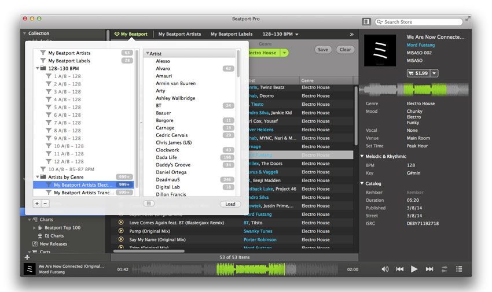
Task: Preview Say My Name track
Action: (x=121, y=239)
